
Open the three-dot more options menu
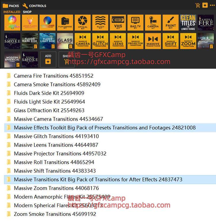(x=212, y=5)
